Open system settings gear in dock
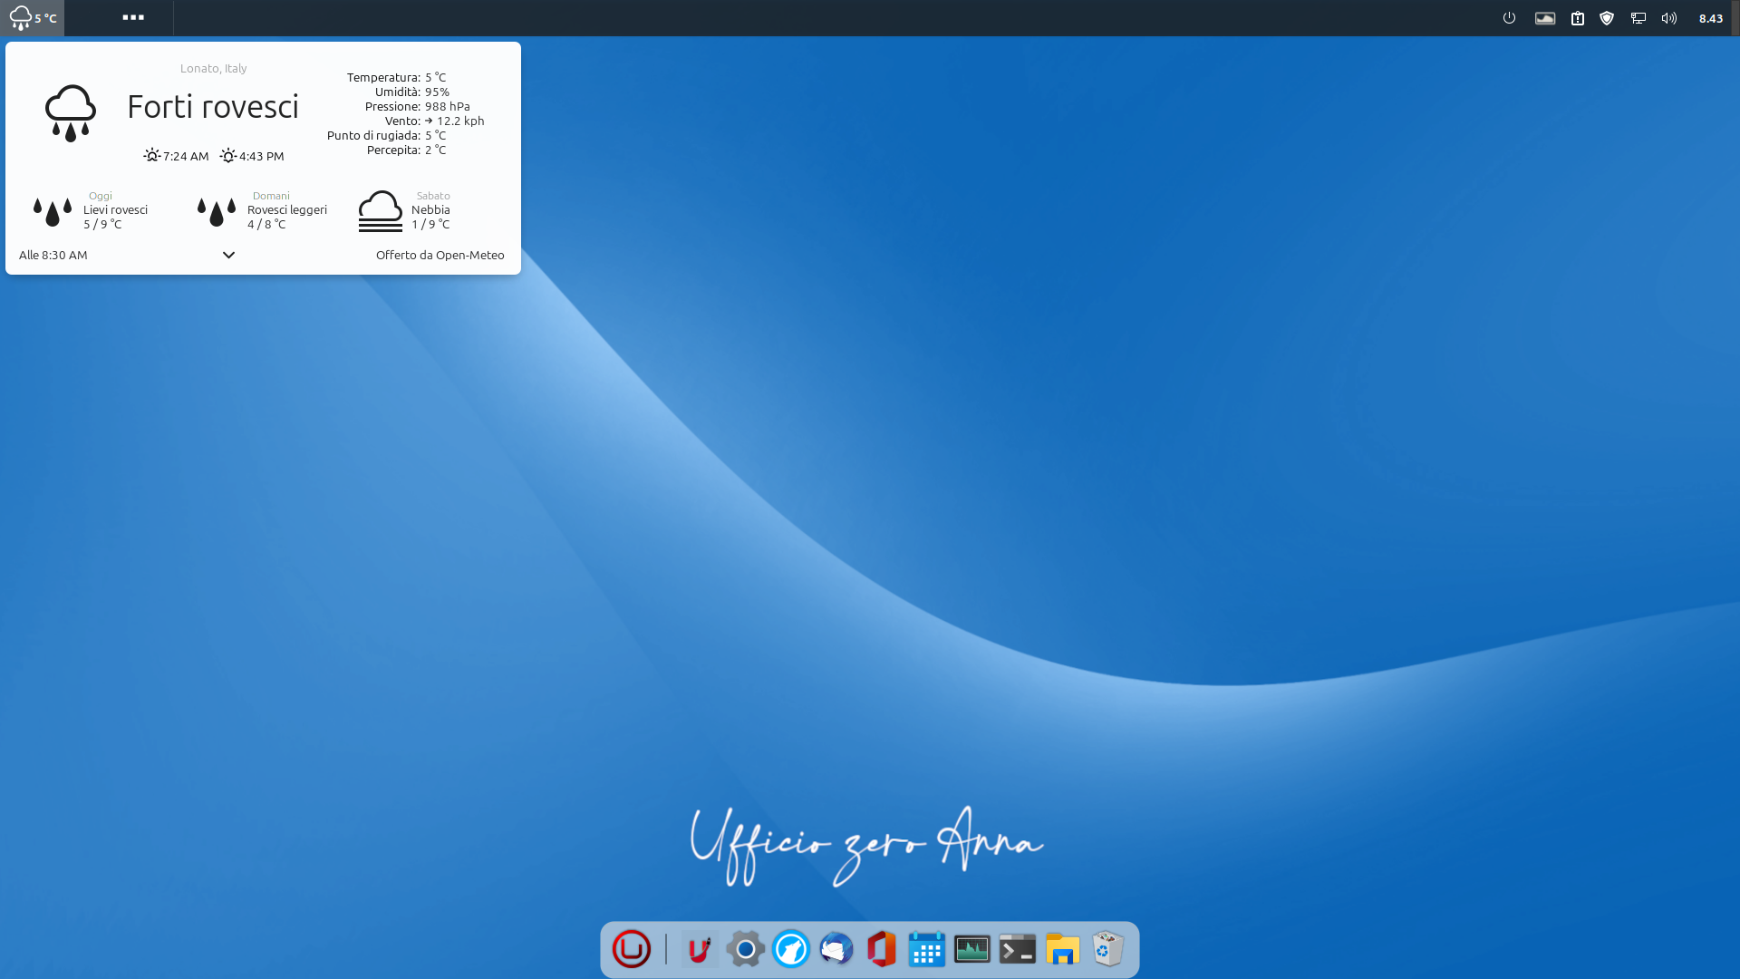The height and width of the screenshot is (979, 1740). (745, 949)
